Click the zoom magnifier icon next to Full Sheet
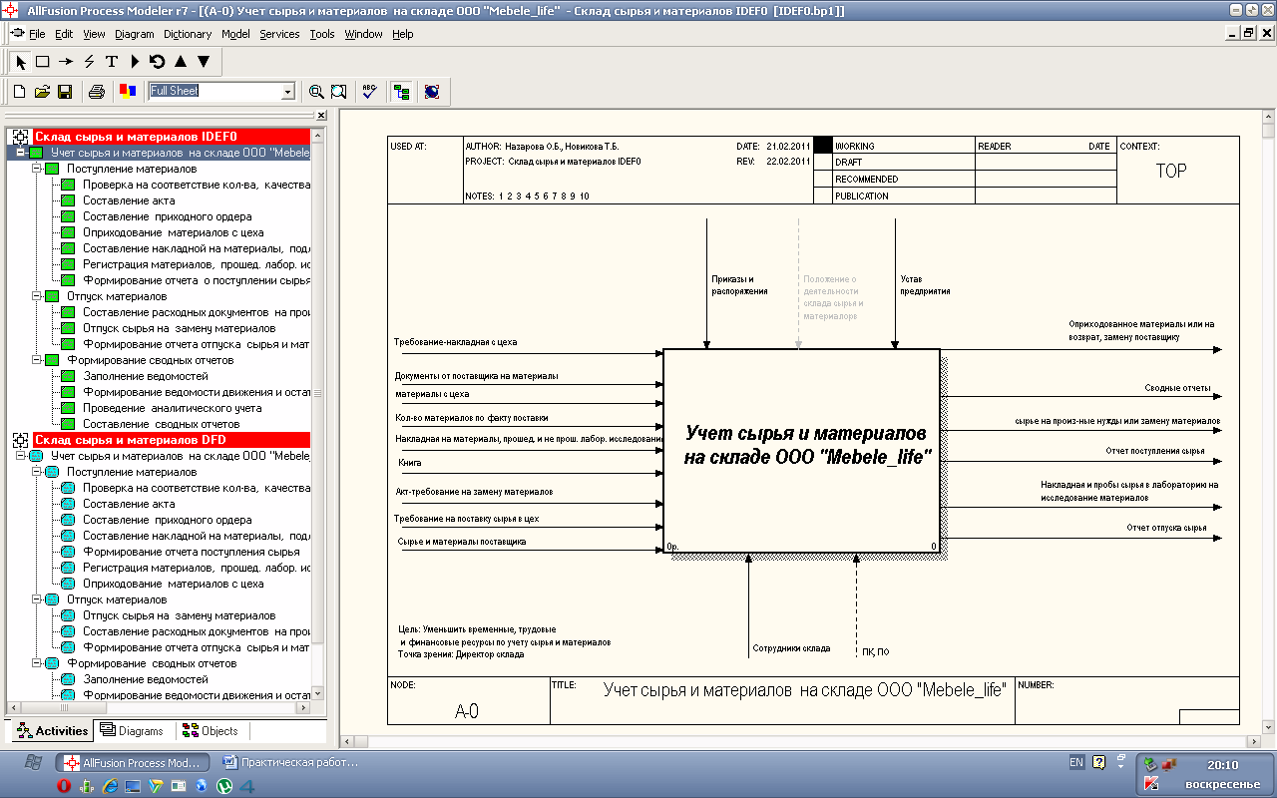 (x=316, y=92)
